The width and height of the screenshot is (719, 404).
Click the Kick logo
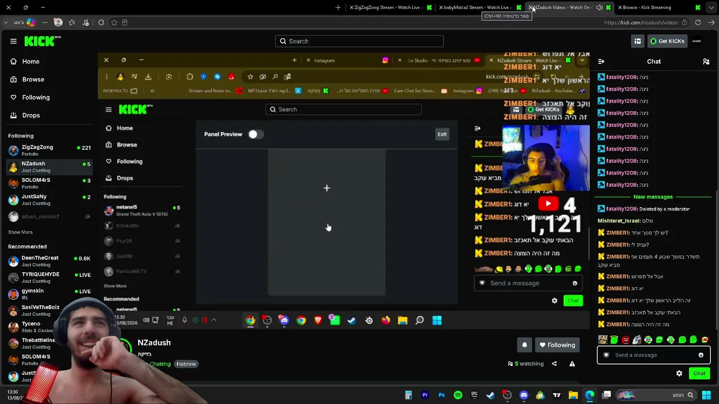(43, 41)
